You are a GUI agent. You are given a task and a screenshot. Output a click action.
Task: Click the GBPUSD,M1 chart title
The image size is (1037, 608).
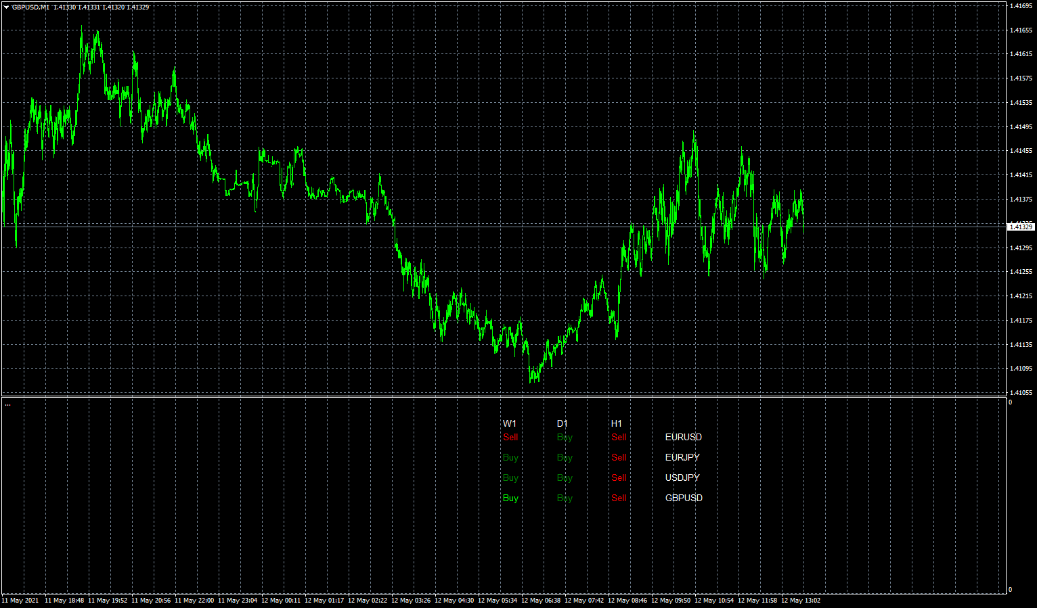(30, 7)
